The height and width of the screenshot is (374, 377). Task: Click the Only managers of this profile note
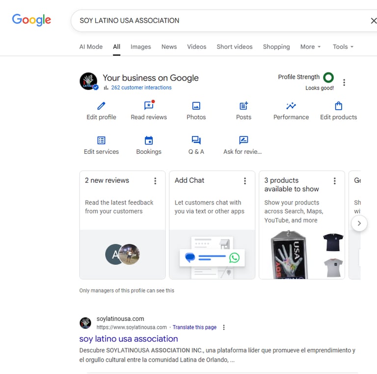(127, 291)
